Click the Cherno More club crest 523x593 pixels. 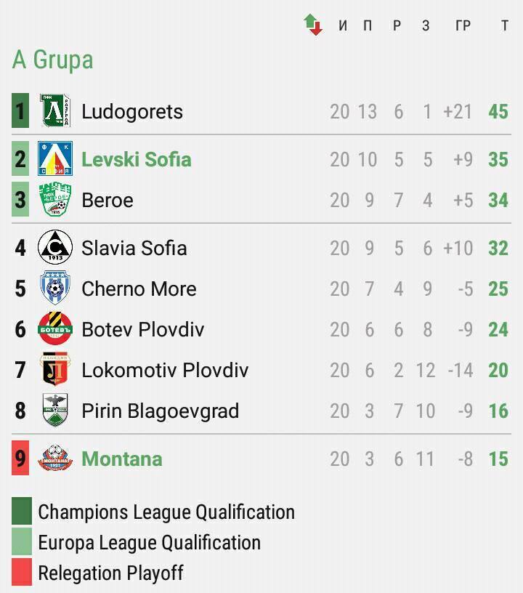tap(55, 288)
